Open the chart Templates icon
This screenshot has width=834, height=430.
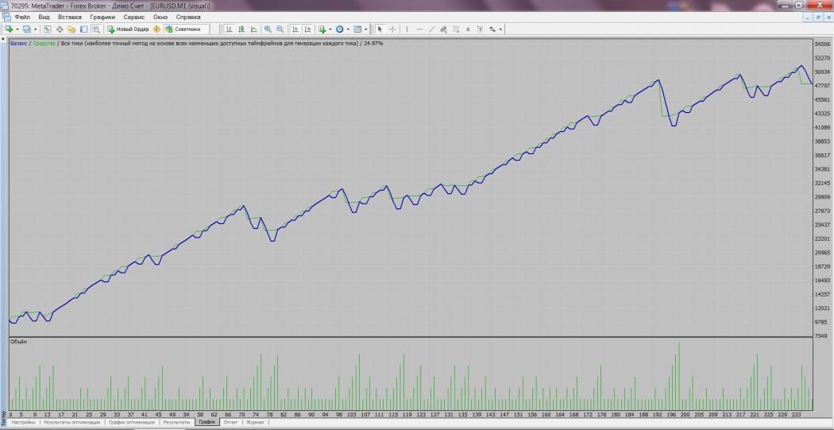[x=357, y=29]
